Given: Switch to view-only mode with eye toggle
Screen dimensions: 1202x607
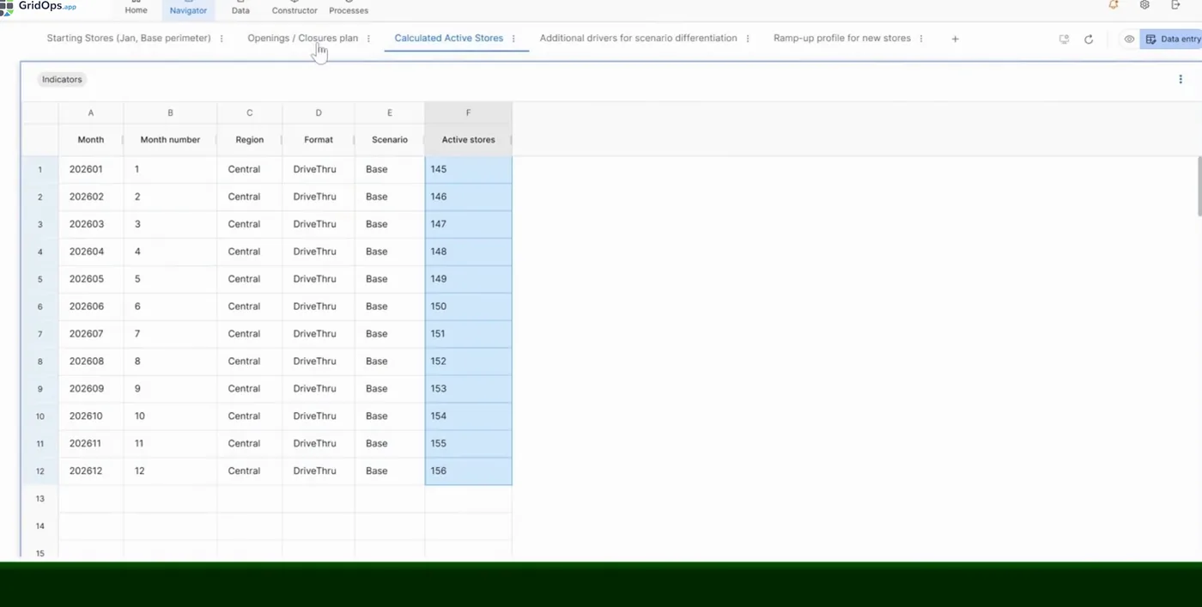Looking at the screenshot, I should (x=1129, y=39).
